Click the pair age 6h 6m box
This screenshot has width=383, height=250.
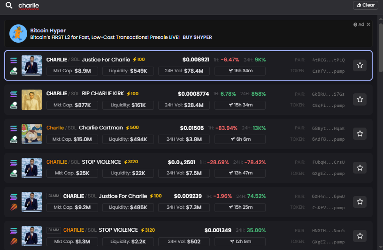point(240,139)
